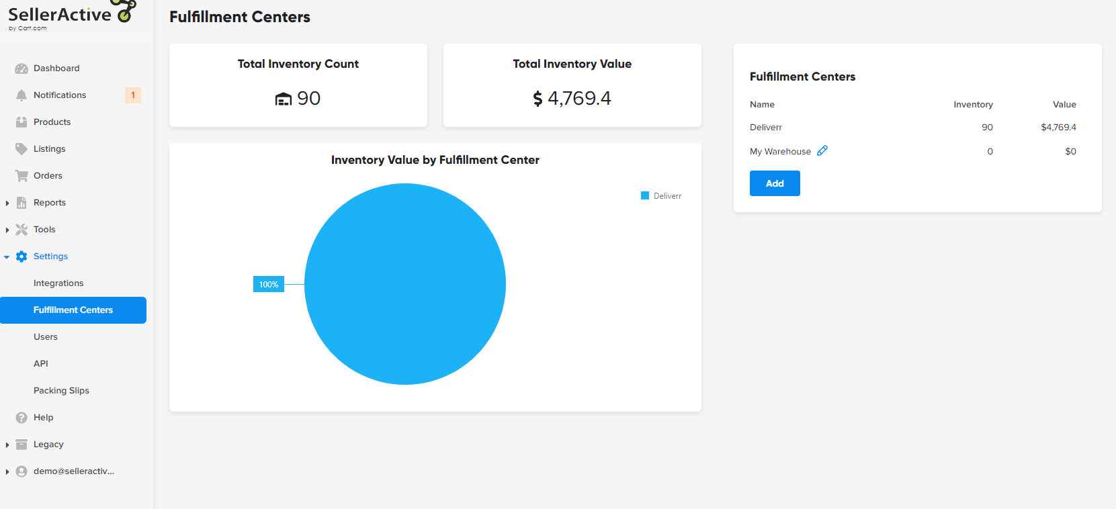Expand the demo account menu arrow
The image size is (1116, 509).
click(x=7, y=471)
